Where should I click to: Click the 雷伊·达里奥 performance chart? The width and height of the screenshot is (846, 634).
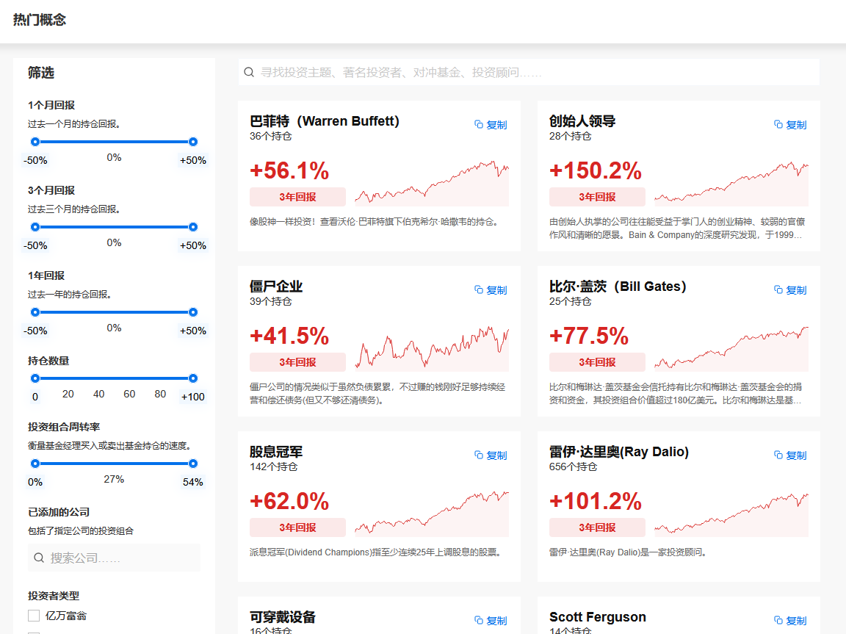pyautogui.click(x=731, y=513)
